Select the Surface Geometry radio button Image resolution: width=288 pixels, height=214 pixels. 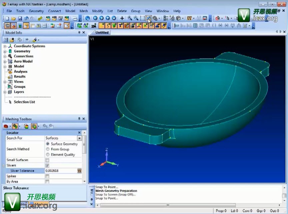coord(48,144)
